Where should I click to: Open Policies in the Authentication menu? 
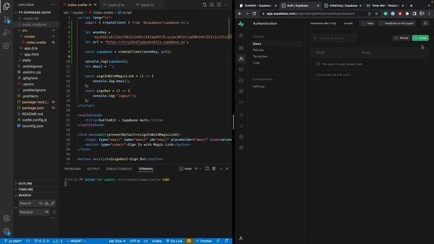258,50
